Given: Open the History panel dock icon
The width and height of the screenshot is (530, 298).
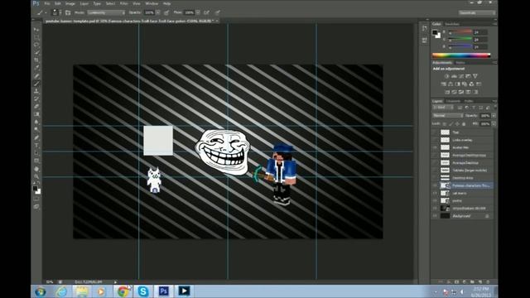Looking at the screenshot, I should tap(425, 29).
